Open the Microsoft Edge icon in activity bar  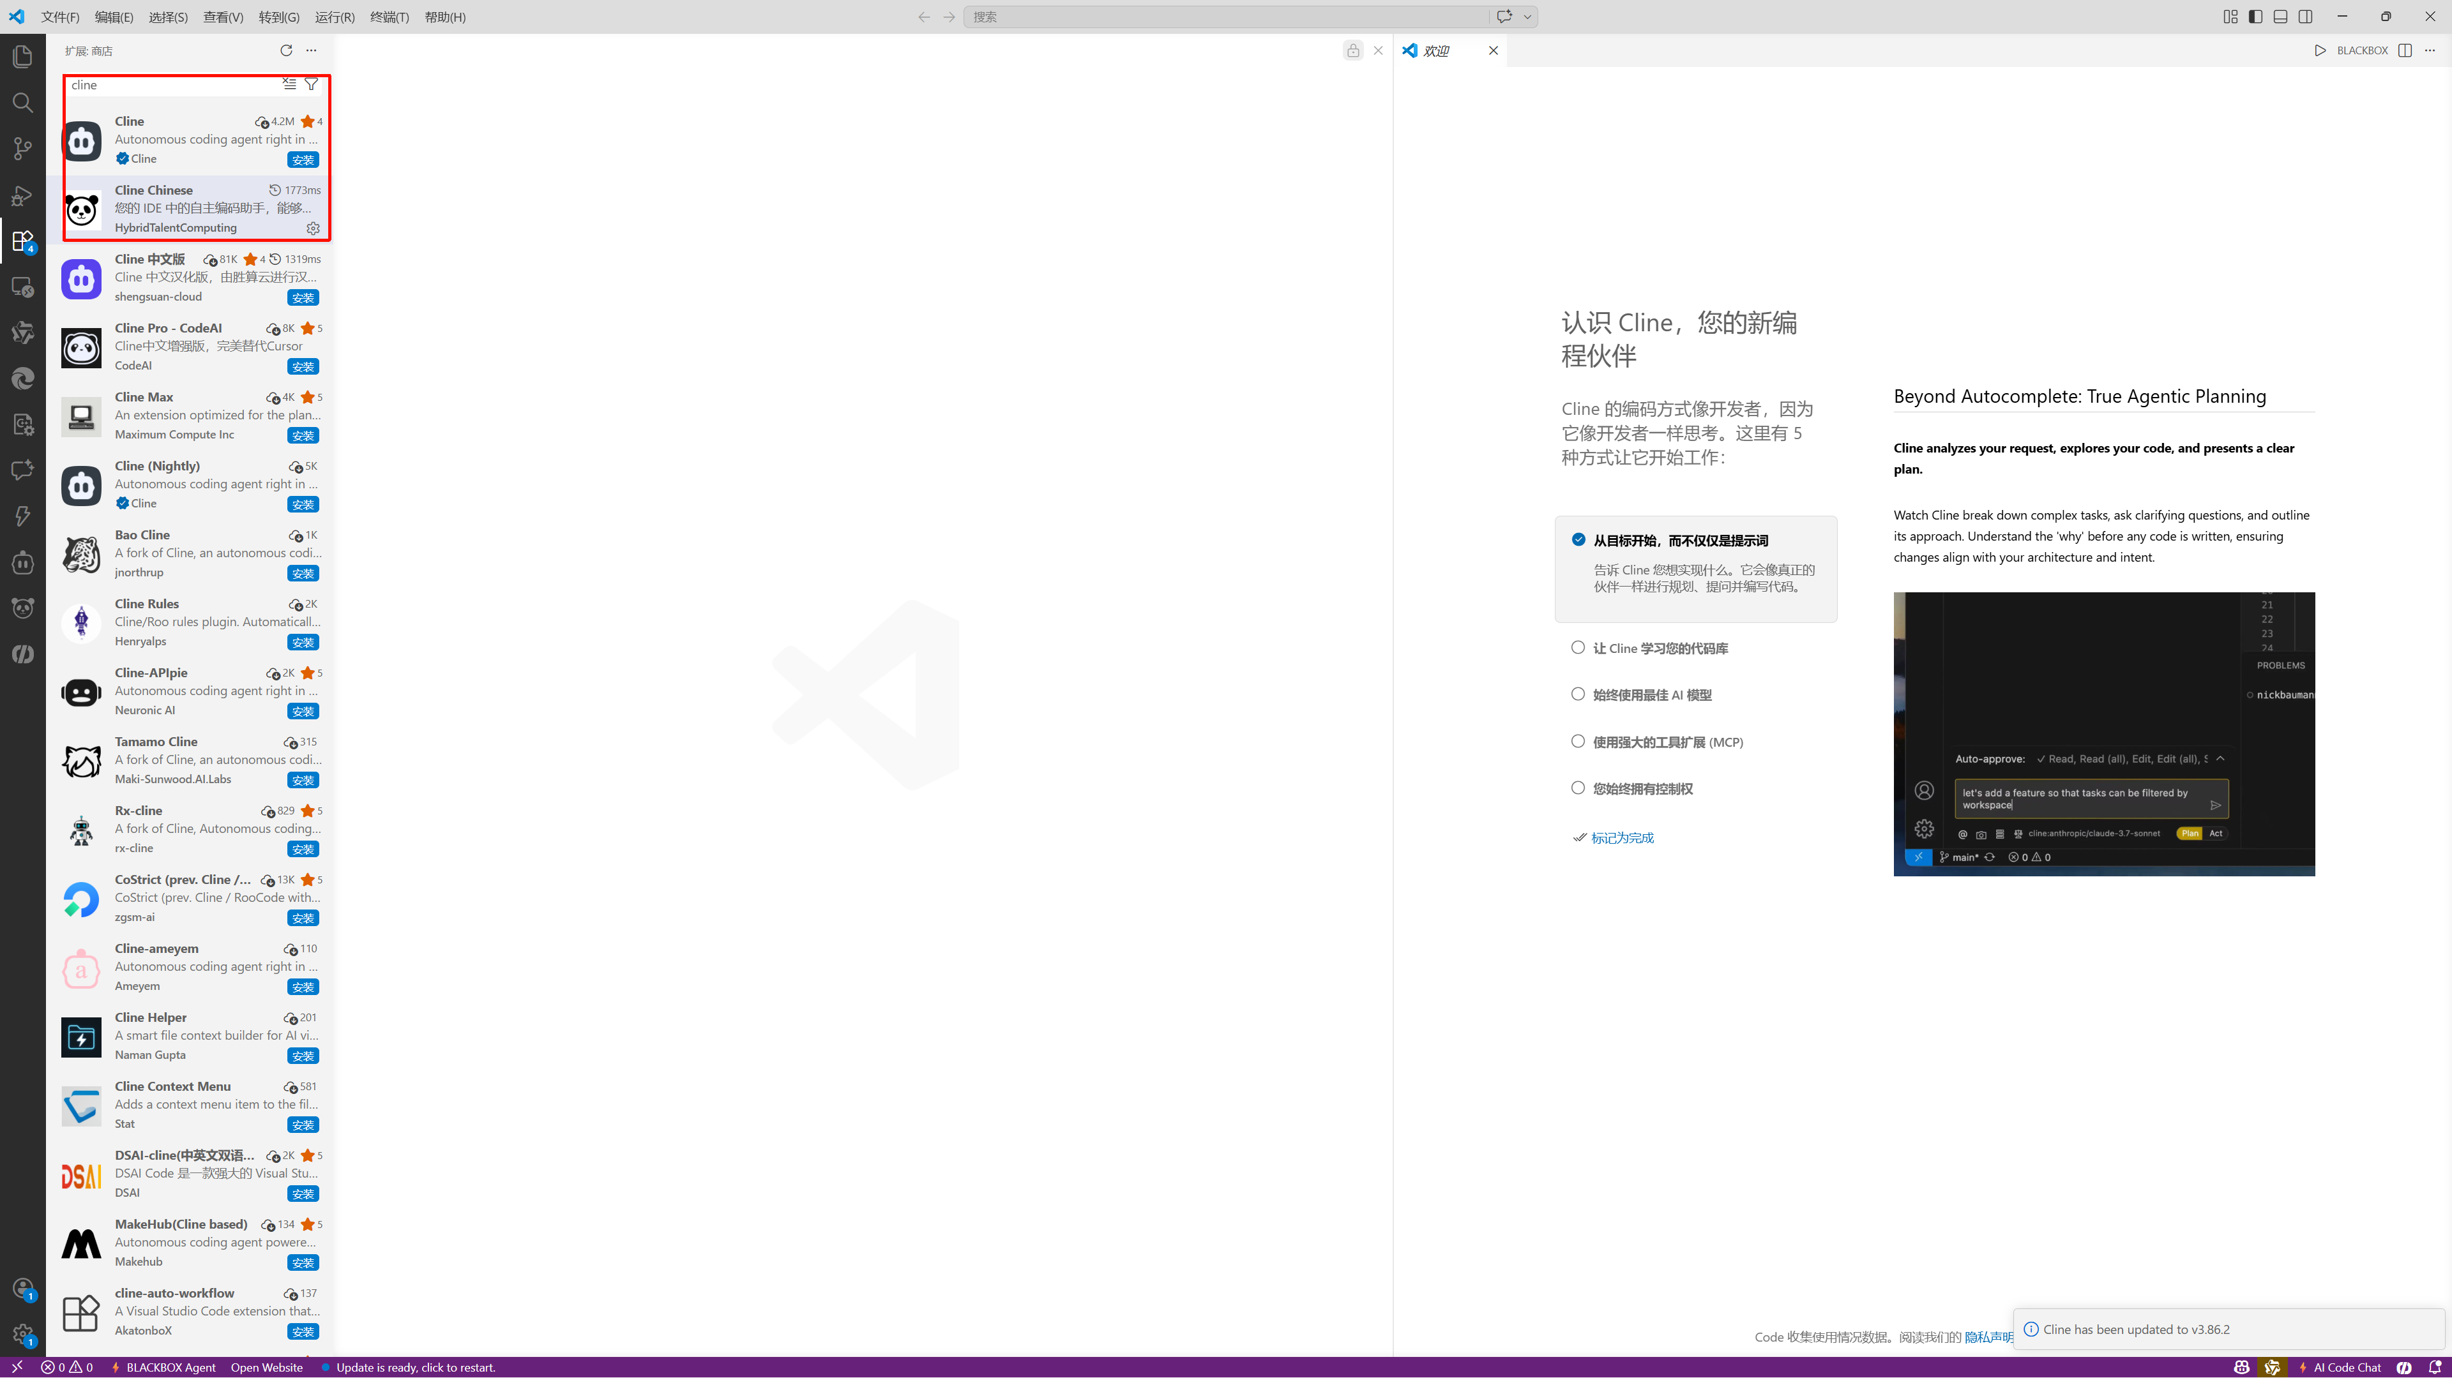(23, 378)
